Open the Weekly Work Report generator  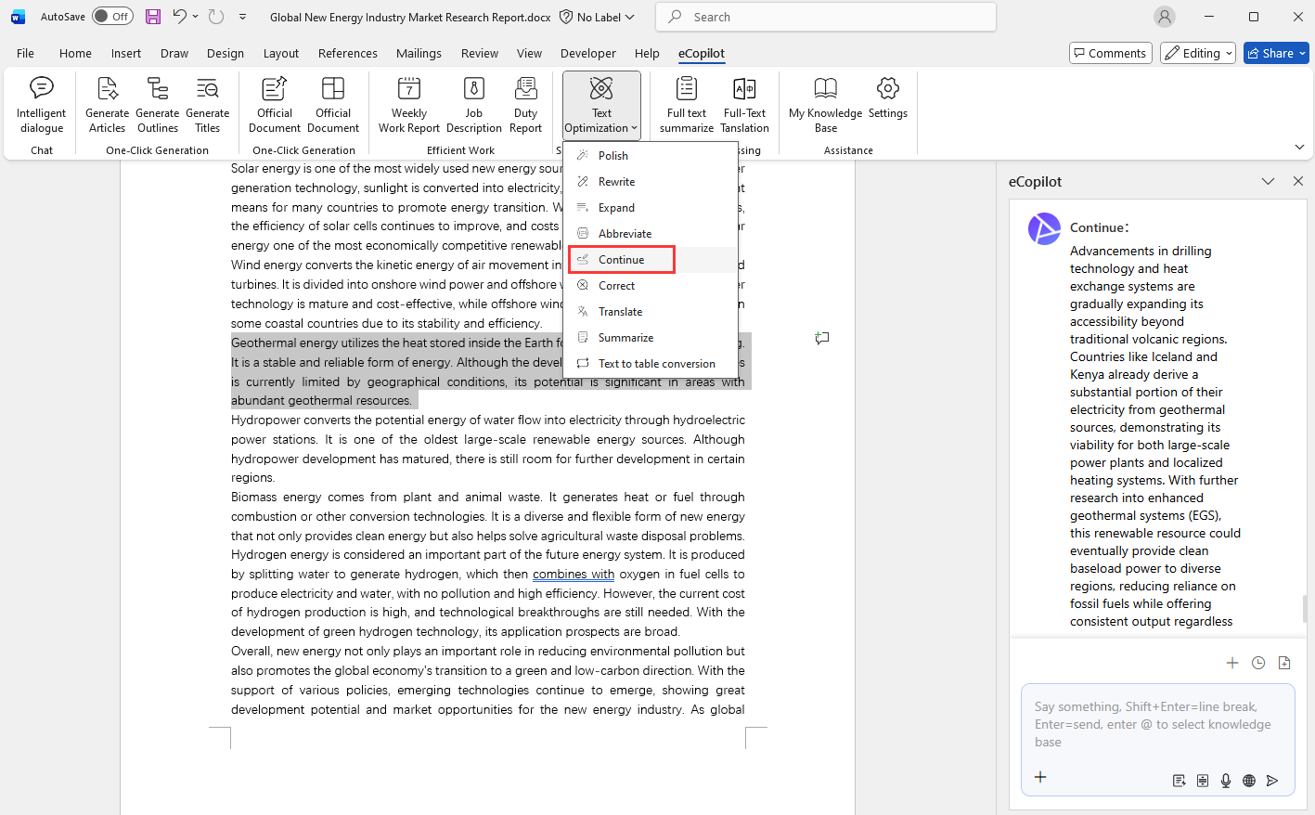click(408, 105)
